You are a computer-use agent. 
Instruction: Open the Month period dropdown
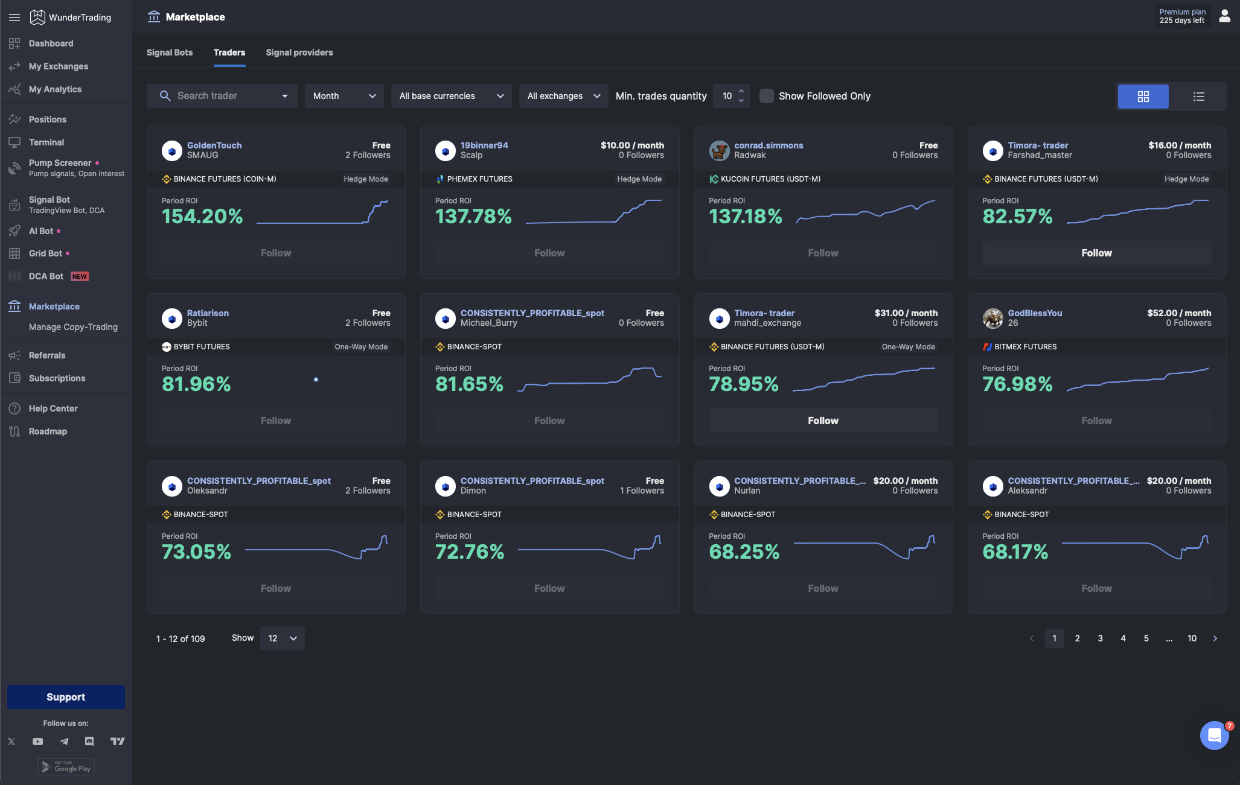(x=344, y=96)
